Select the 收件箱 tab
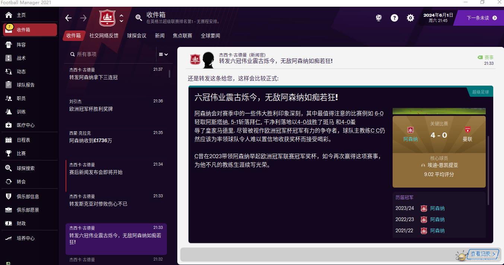Screen dimensions: 504x265 click(74, 36)
